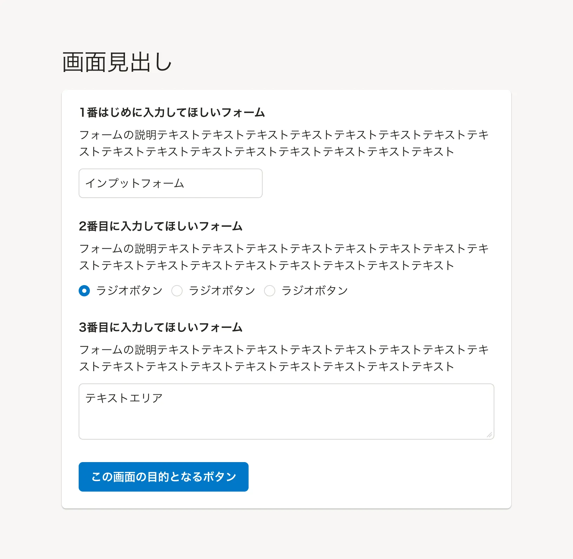Click the last ラジオボタン label text
Screen dimensions: 573x559
(x=315, y=291)
